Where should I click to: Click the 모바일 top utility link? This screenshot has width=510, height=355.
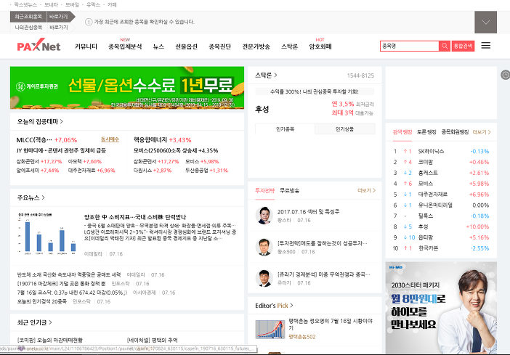click(x=72, y=4)
